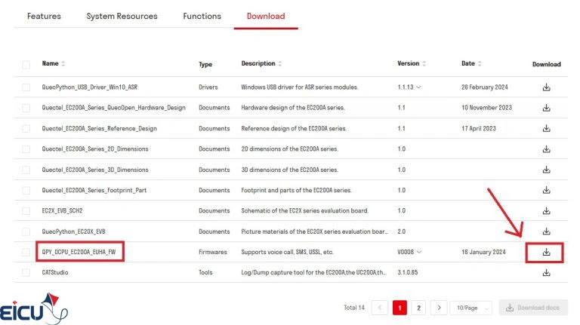Image resolution: width=580 pixels, height=325 pixels.
Task: Click the Quectel_EC200A_Series_Footprint_Part name
Action: (94, 190)
